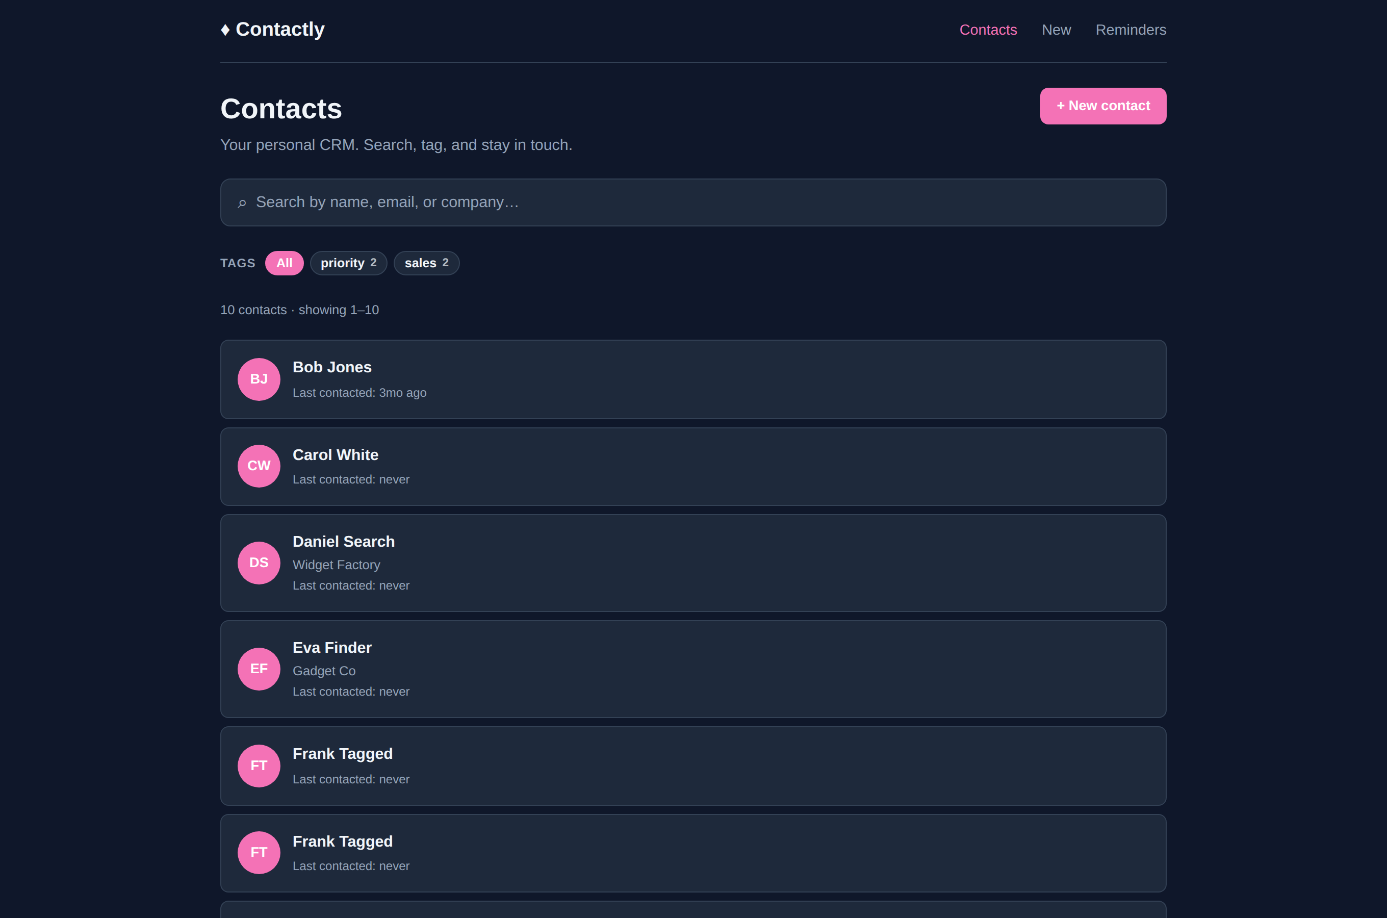Click 'Last contacted: 3mo ago' text
This screenshot has height=918, width=1387.
click(x=359, y=393)
